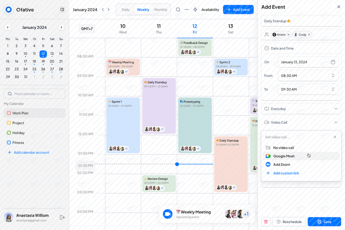
Task: Toggle the Fitness calendar checkbox
Action: coord(9,142)
